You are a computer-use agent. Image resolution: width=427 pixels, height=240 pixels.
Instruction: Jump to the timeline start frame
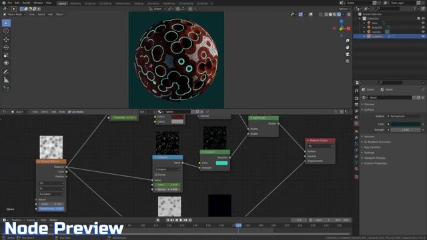167,220
